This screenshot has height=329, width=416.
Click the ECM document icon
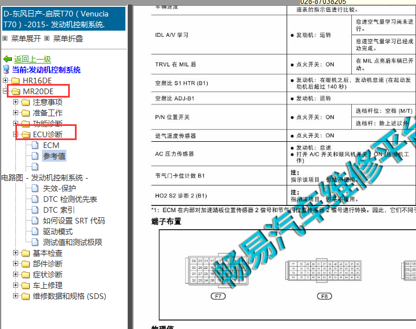(35, 145)
